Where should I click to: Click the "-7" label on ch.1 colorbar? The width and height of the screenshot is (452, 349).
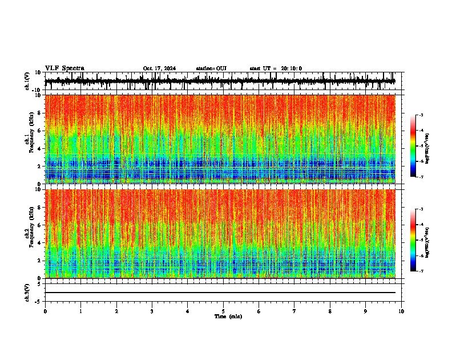(x=421, y=177)
